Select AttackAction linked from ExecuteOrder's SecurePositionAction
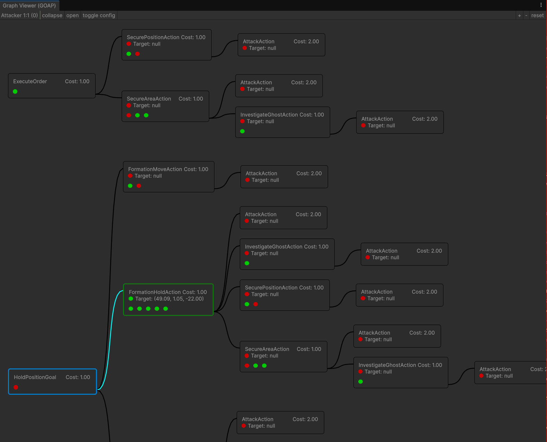This screenshot has width=547, height=442. pyautogui.click(x=281, y=45)
